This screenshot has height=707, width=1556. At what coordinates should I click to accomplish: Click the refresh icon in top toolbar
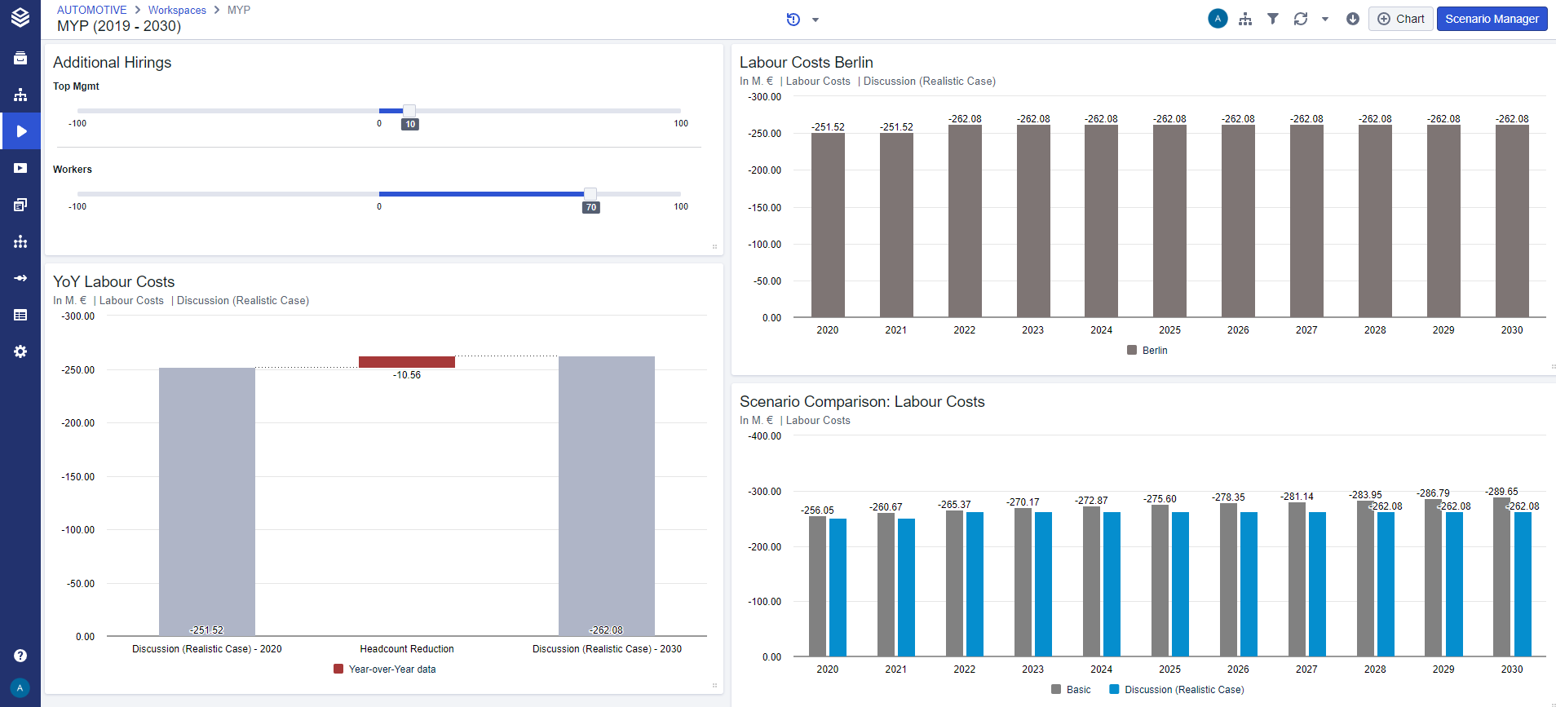click(x=1301, y=19)
